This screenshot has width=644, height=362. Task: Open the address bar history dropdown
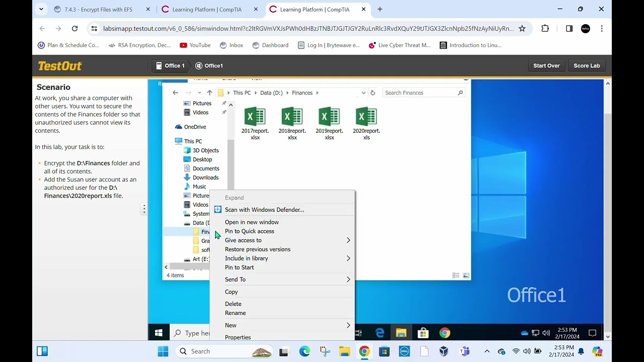[x=363, y=93]
